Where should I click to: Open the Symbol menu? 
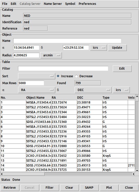pos(70,4)
